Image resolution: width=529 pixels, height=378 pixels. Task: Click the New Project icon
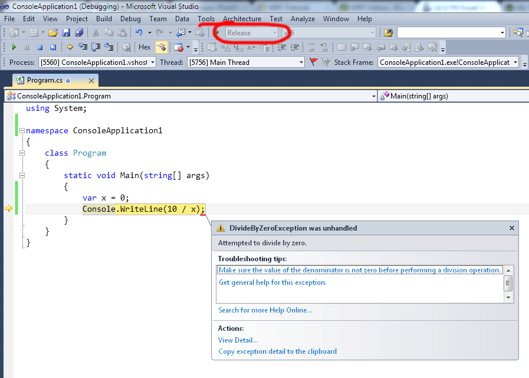click(x=14, y=33)
